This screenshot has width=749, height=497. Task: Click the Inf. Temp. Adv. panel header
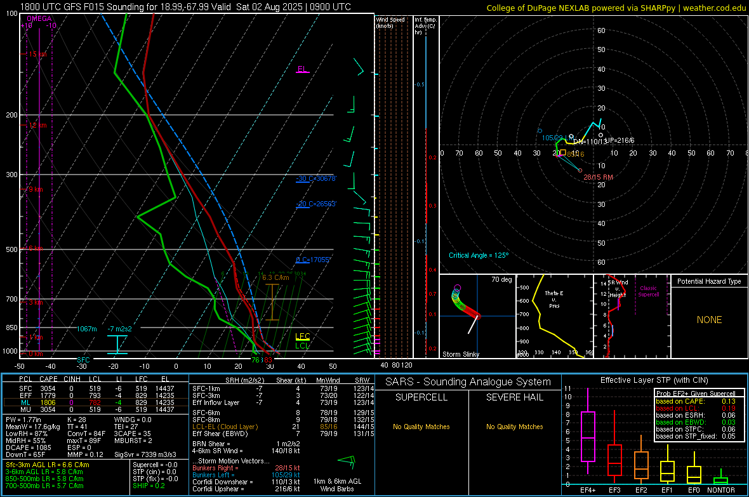tap(425, 26)
